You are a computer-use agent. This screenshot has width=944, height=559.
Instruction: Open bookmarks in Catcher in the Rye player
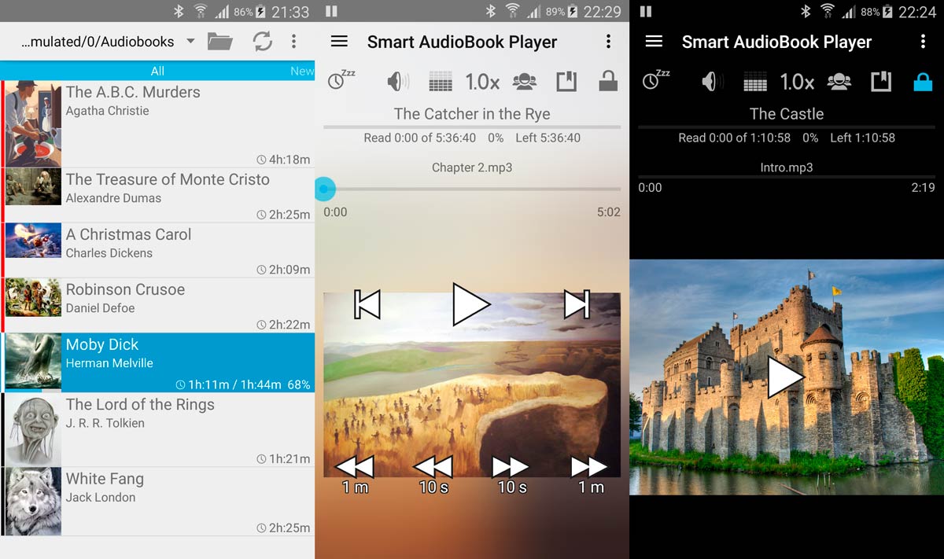566,81
